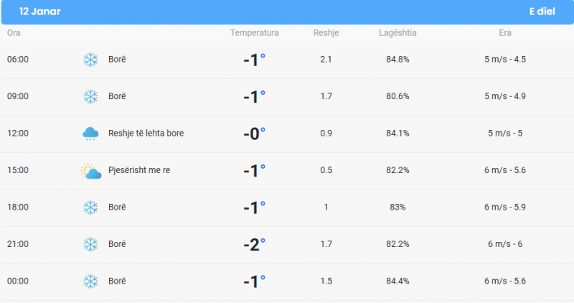Image resolution: width=574 pixels, height=303 pixels.
Task: Click the E diel day label
Action: coord(542,11)
